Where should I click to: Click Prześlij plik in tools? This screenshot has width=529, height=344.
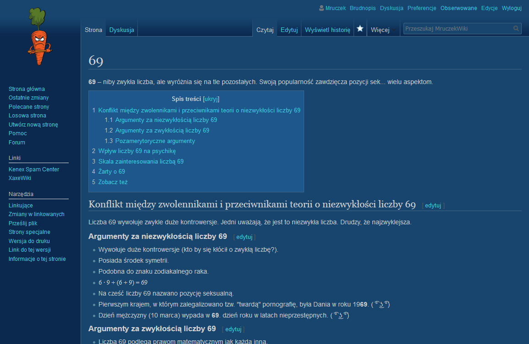23,223
